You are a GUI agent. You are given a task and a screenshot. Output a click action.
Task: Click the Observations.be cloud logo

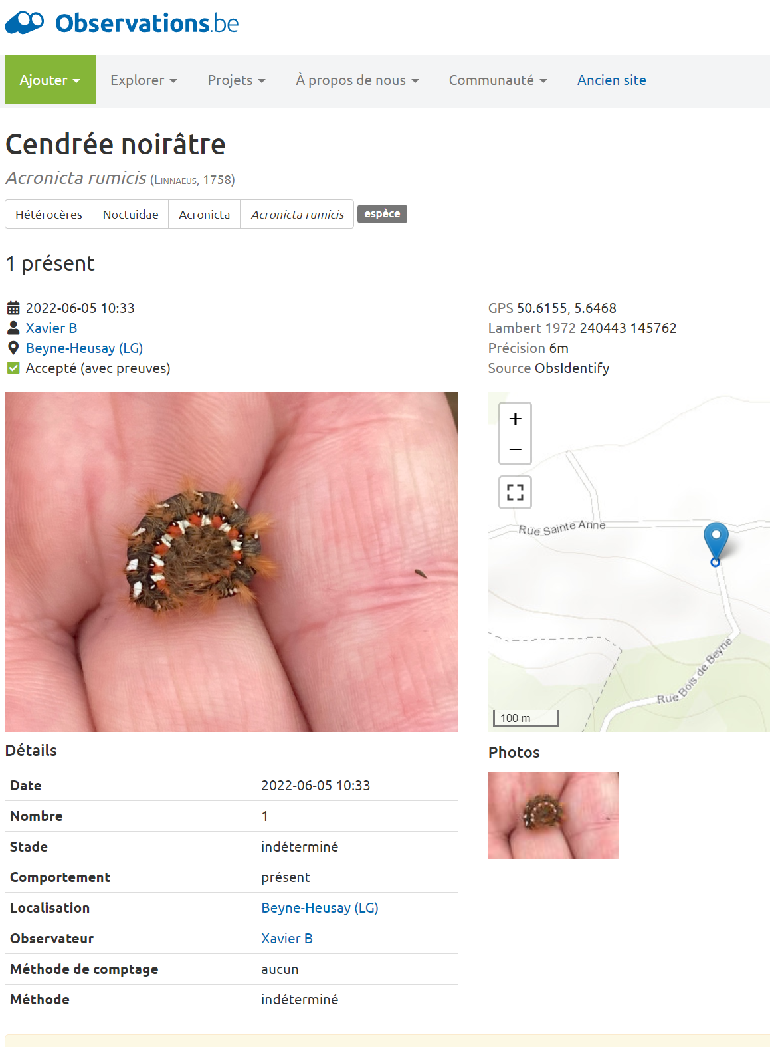[x=25, y=23]
